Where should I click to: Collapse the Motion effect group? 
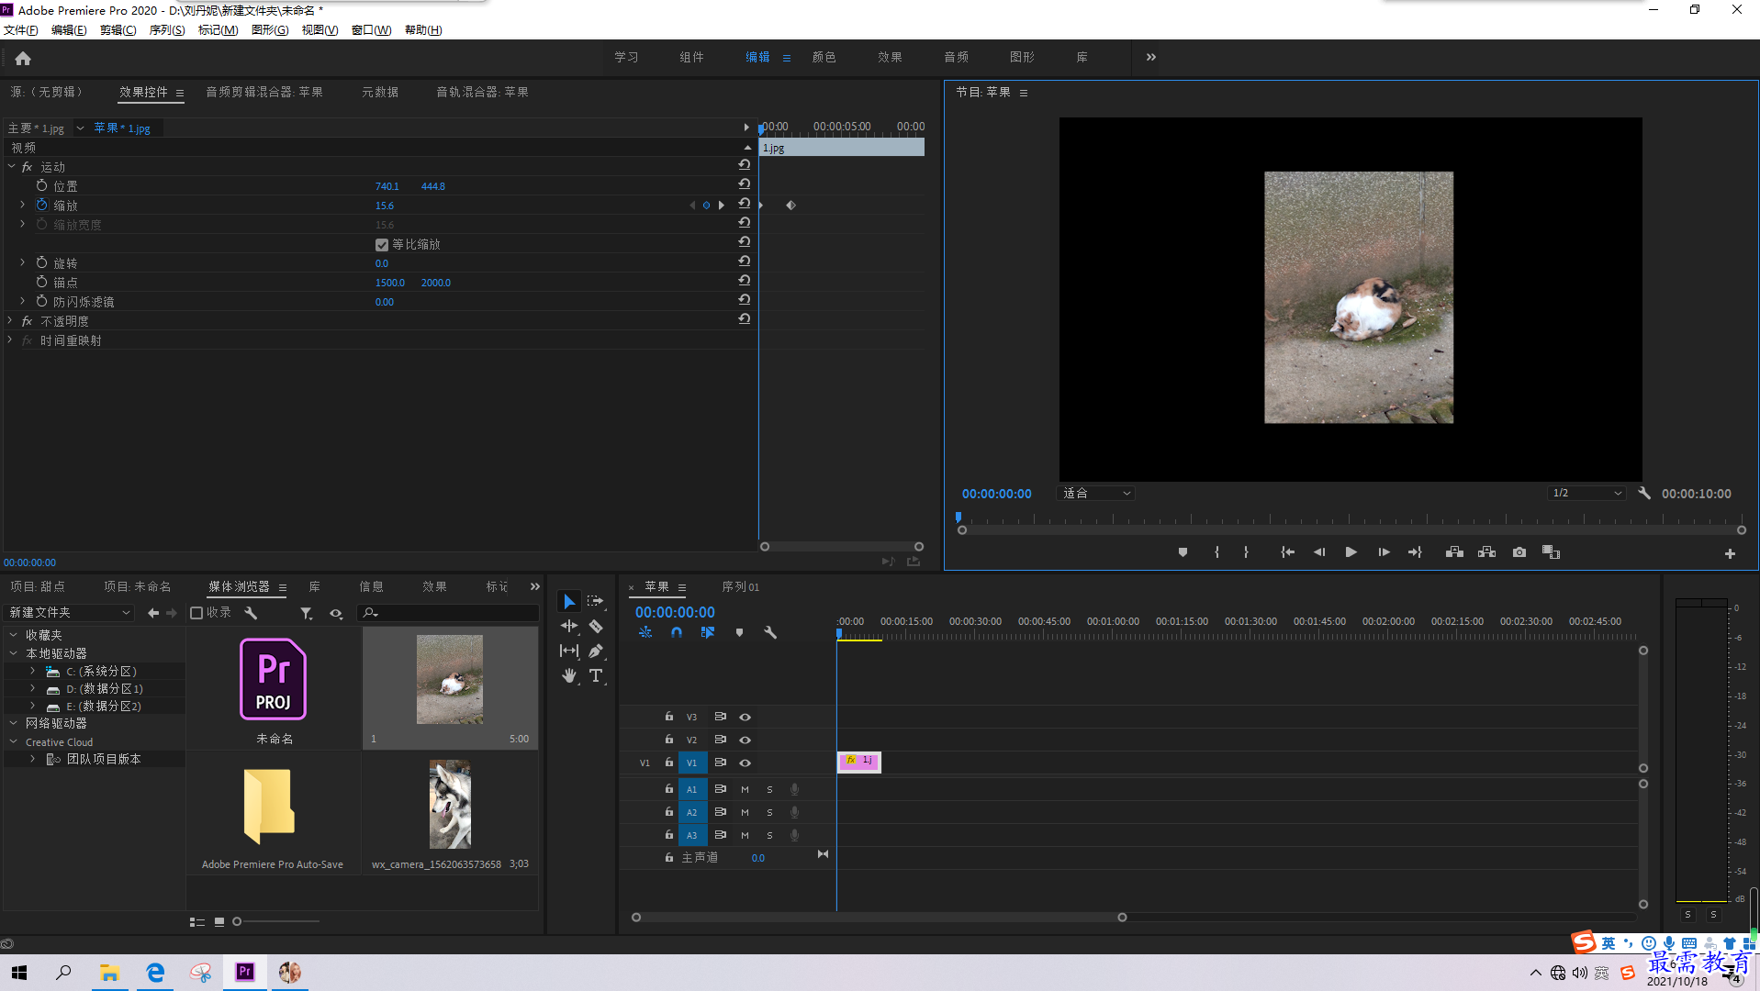coord(11,166)
